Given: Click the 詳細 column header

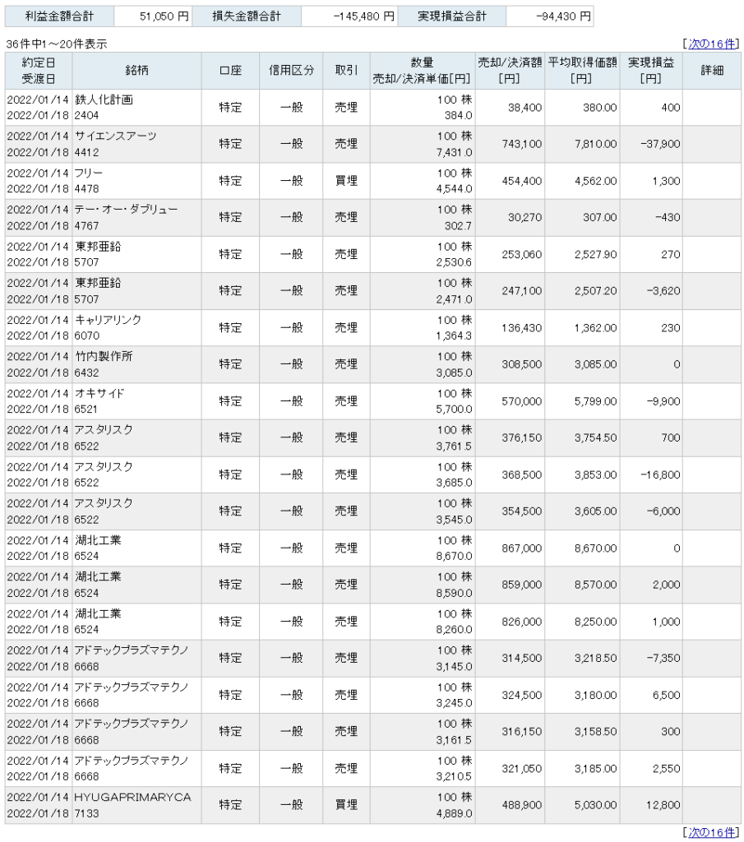Looking at the screenshot, I should point(712,71).
